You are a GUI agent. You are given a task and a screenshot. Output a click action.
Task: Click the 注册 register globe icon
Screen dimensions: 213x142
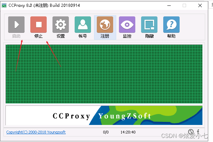[105, 25]
